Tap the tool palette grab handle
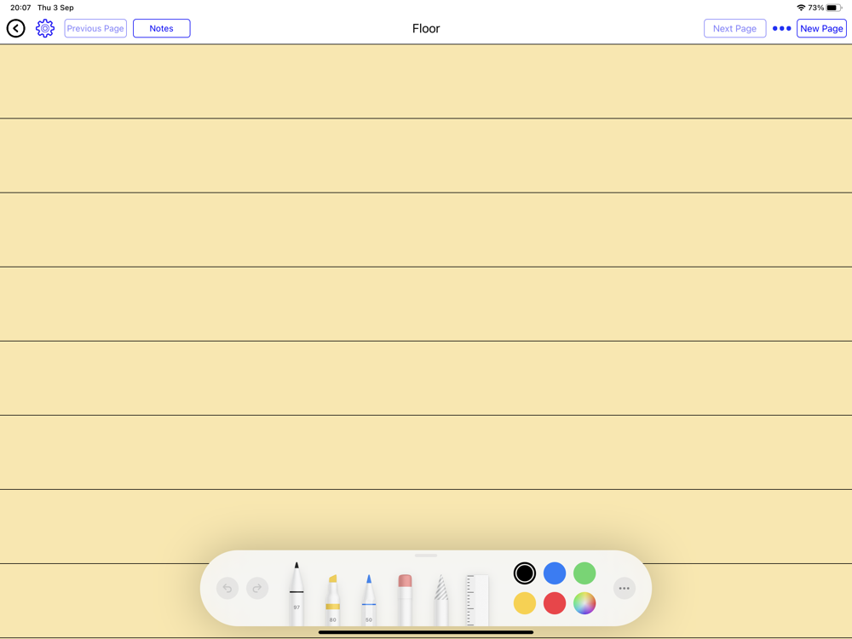This screenshot has height=639, width=852. pyautogui.click(x=425, y=556)
